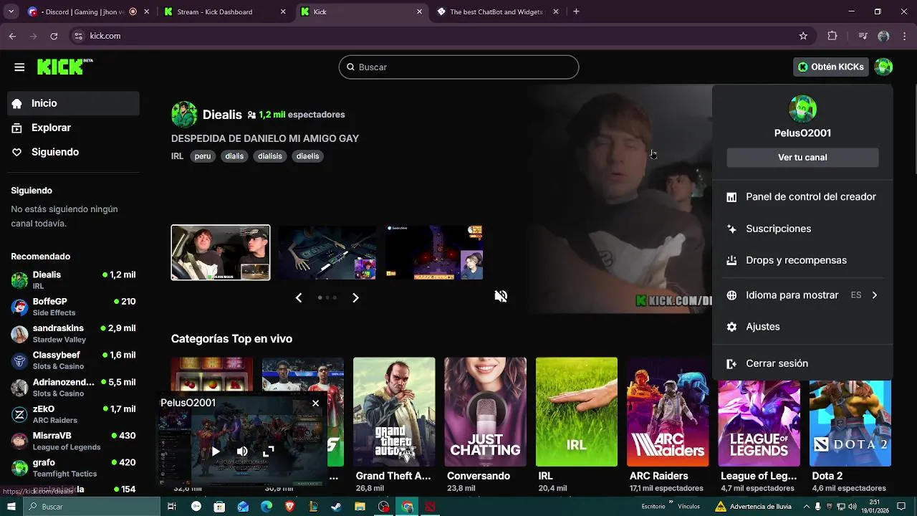Open Ajustes from profile menu
Screen dimensions: 917x516
click(x=802, y=327)
